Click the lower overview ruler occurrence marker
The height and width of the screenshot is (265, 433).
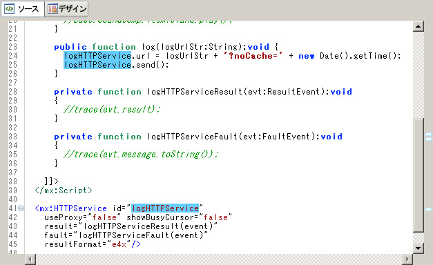tap(428, 210)
